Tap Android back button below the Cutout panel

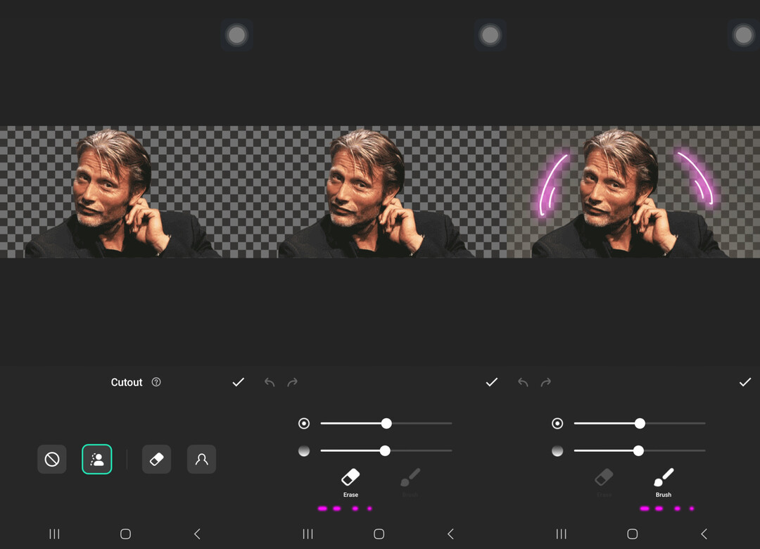point(197,534)
